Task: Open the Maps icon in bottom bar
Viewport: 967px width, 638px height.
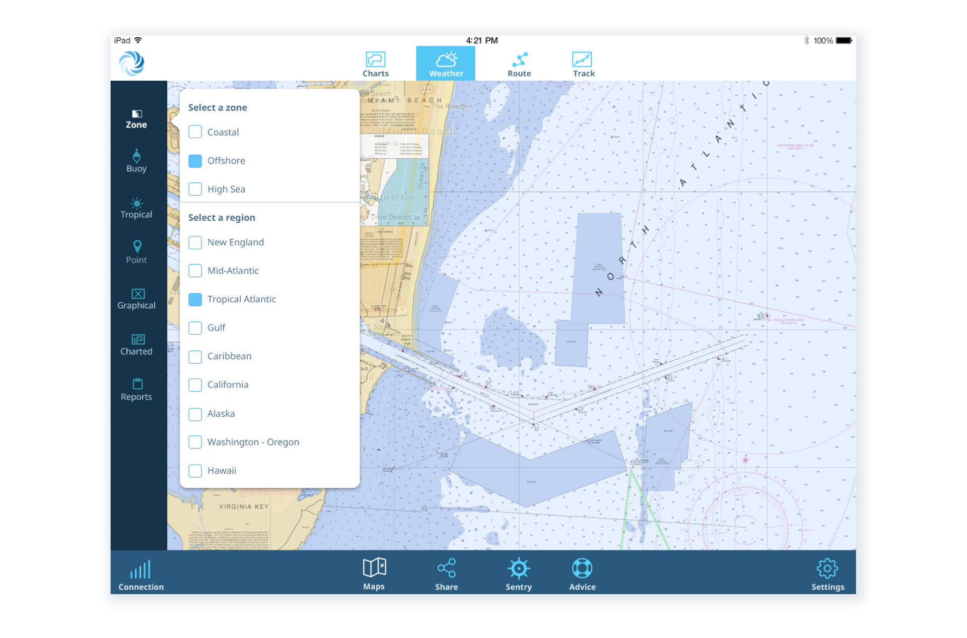Action: [374, 567]
